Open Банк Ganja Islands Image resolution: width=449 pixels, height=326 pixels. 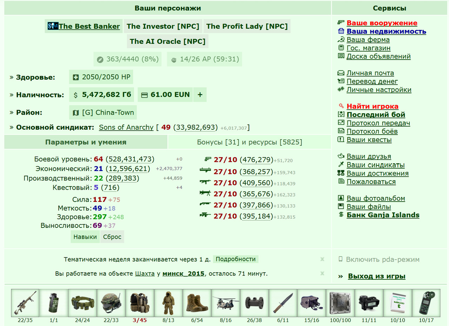(x=383, y=215)
